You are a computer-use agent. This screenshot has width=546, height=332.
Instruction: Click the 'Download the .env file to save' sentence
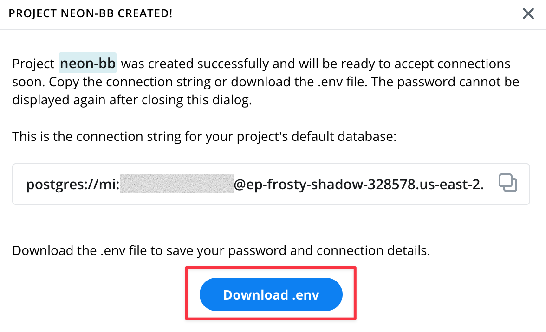pos(221,250)
